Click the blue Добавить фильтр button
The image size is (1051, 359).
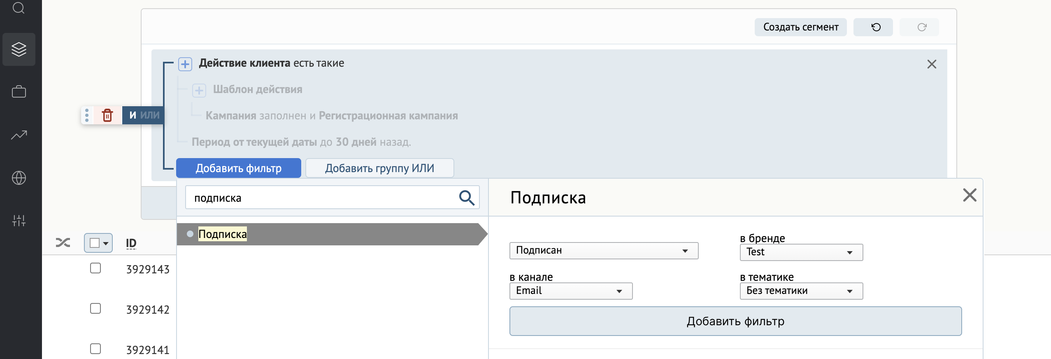[x=239, y=168]
